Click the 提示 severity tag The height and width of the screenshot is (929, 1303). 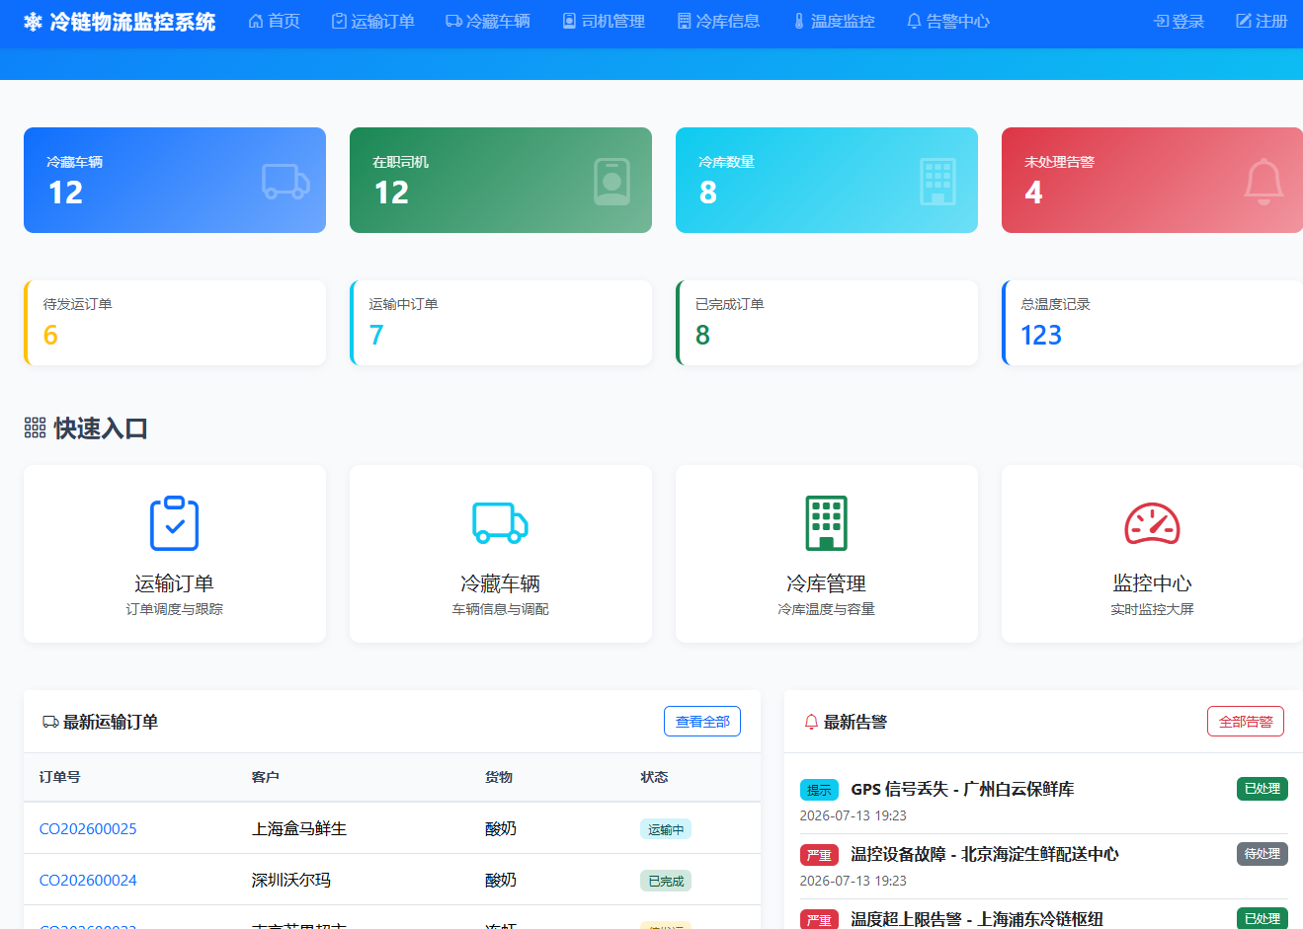click(x=819, y=790)
